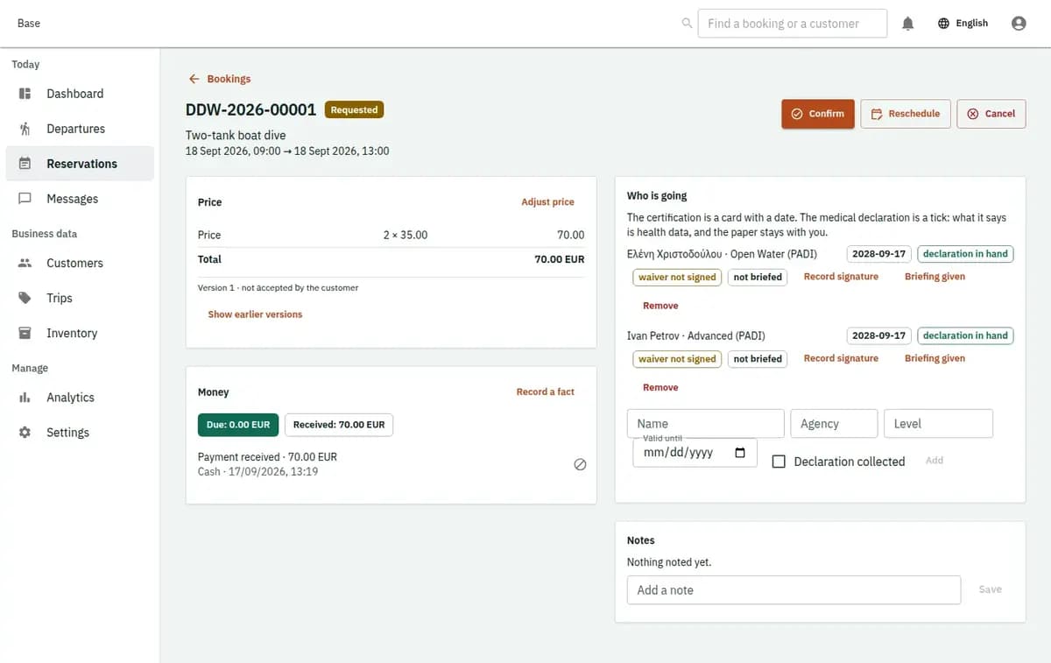This screenshot has width=1051, height=663.
Task: Confirm the booking
Action: [818, 114]
